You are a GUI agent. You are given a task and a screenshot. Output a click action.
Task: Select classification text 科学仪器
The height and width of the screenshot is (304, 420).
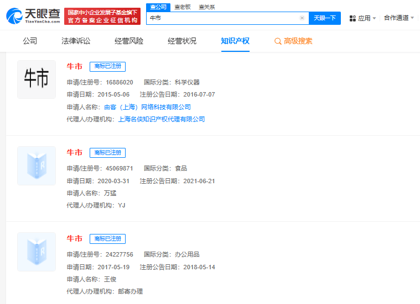tap(187, 82)
